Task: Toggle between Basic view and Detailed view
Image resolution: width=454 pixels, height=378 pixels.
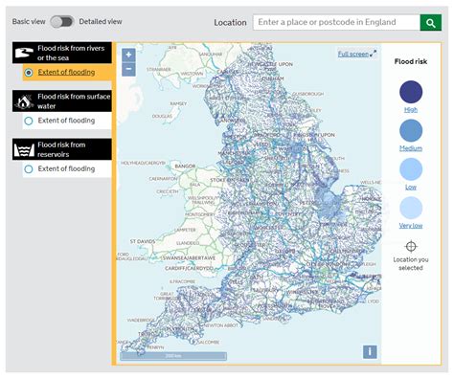Action: click(62, 22)
